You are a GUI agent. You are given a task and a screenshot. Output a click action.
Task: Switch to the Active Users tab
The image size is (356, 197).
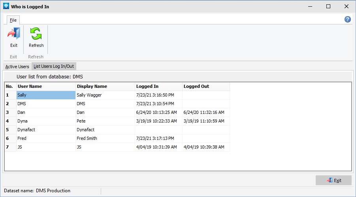click(x=17, y=67)
